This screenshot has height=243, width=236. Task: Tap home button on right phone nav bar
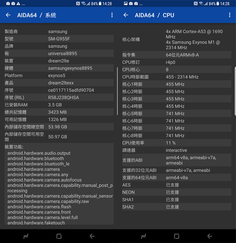[177, 236]
